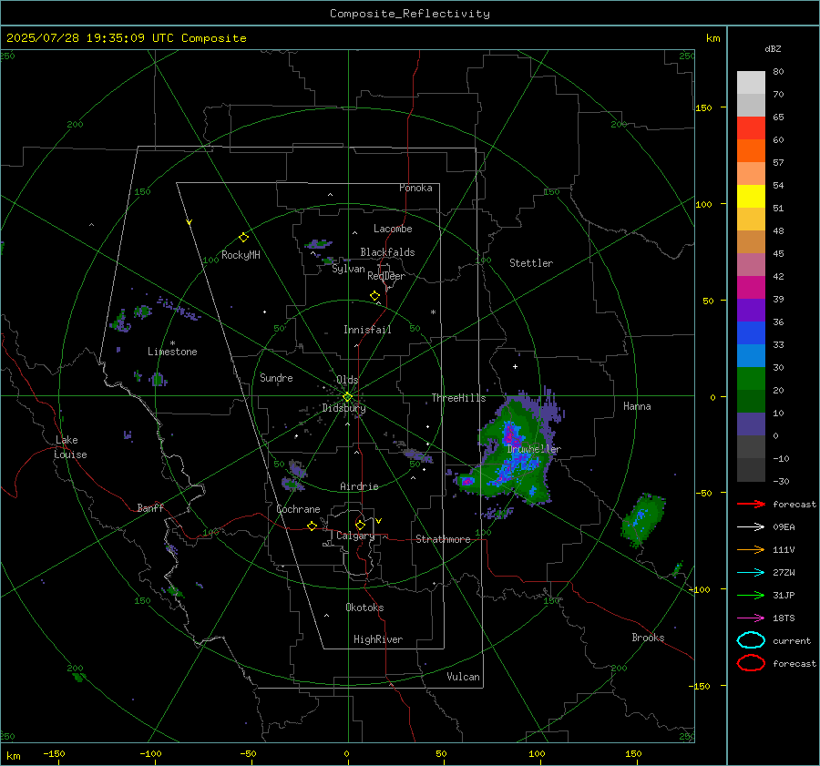Click the green 31JP arrow in legend

tap(751, 595)
